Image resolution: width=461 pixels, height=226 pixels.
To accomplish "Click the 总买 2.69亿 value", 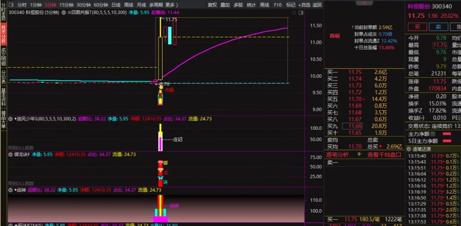I will pos(394,146).
